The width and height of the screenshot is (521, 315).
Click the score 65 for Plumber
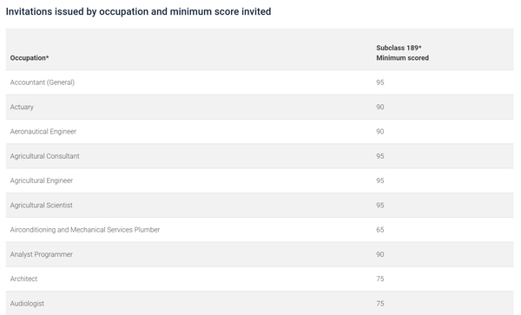(380, 230)
